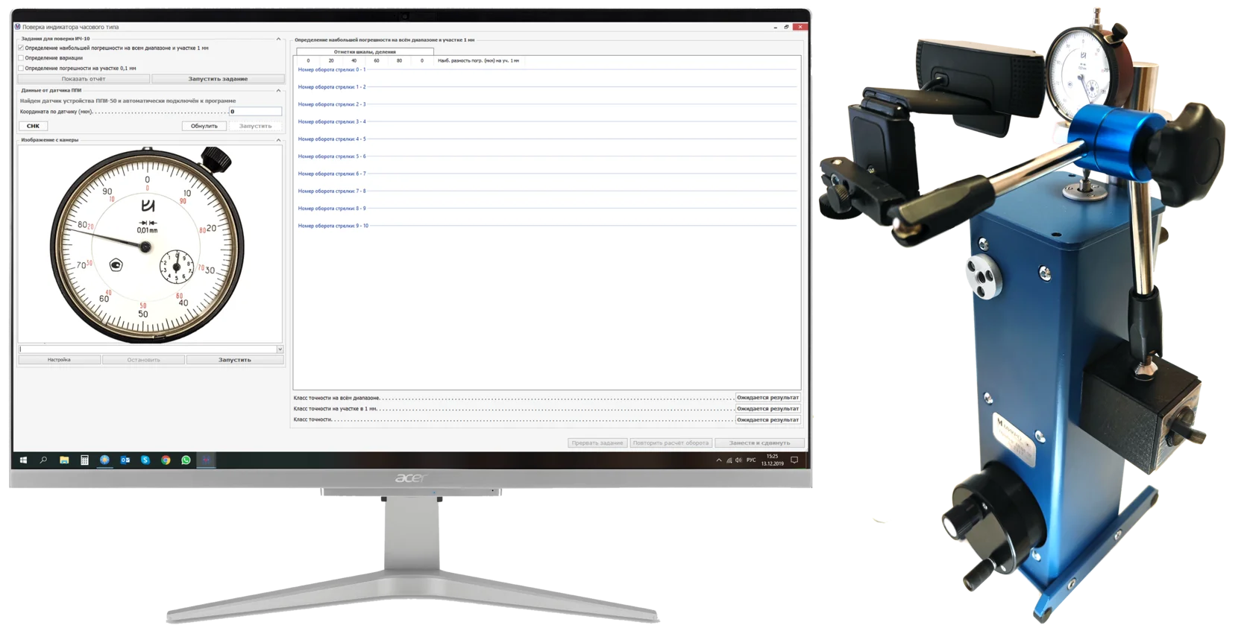Open camera 'Настройка' settings button
1253x628 pixels.
tap(59, 360)
